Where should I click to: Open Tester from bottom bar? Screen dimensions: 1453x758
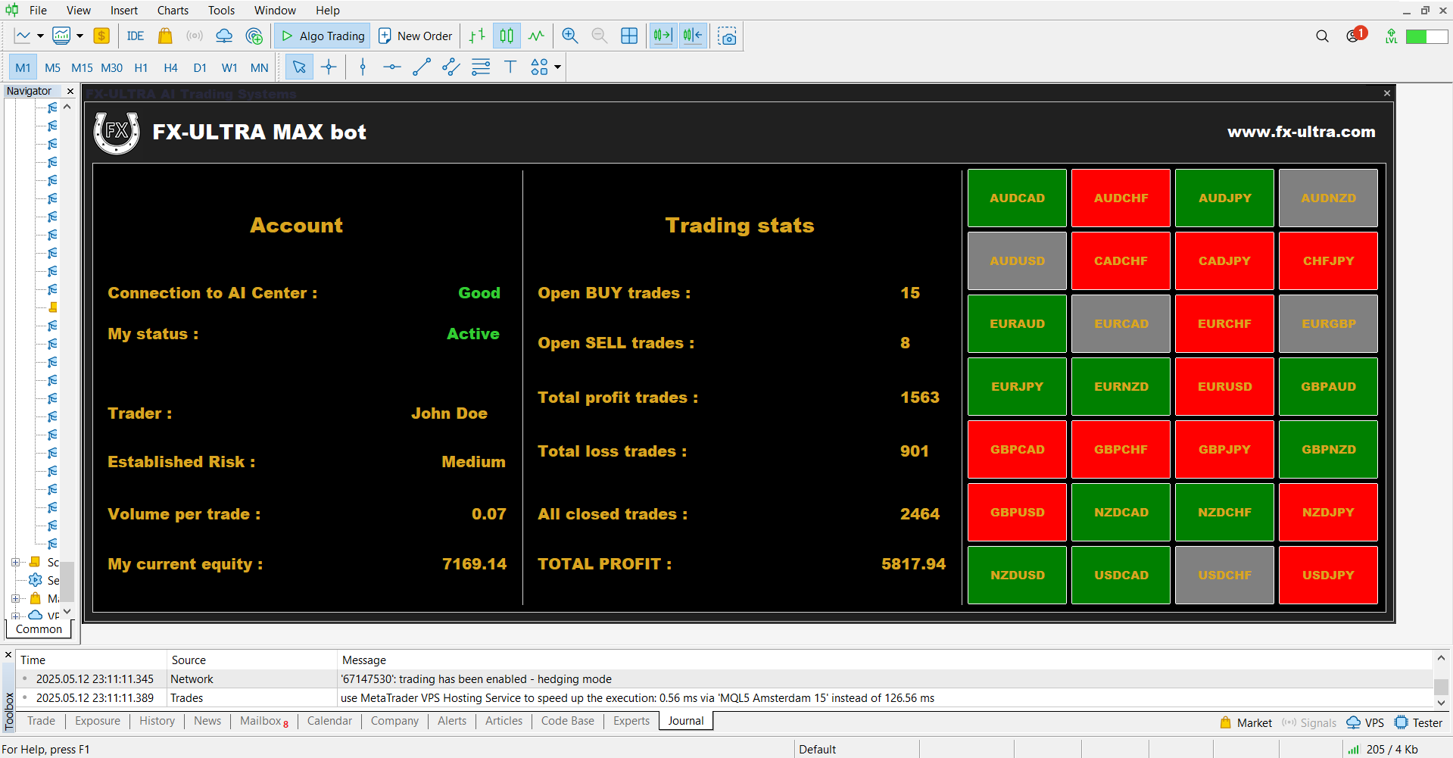pos(1419,722)
